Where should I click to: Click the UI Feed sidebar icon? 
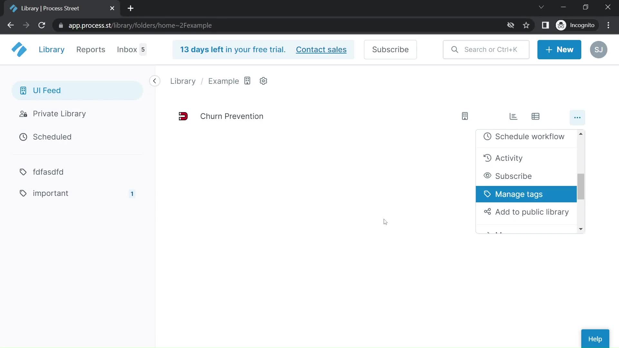click(x=23, y=91)
